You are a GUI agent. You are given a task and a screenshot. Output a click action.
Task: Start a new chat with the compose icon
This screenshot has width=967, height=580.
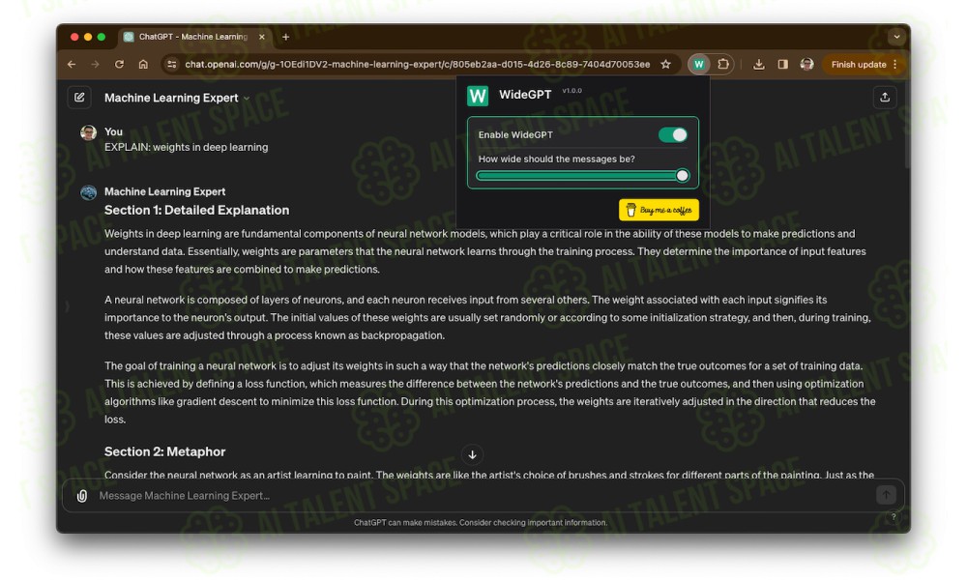(x=79, y=98)
